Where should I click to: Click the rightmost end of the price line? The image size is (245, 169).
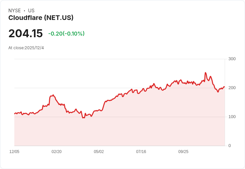pyautogui.click(x=224, y=87)
